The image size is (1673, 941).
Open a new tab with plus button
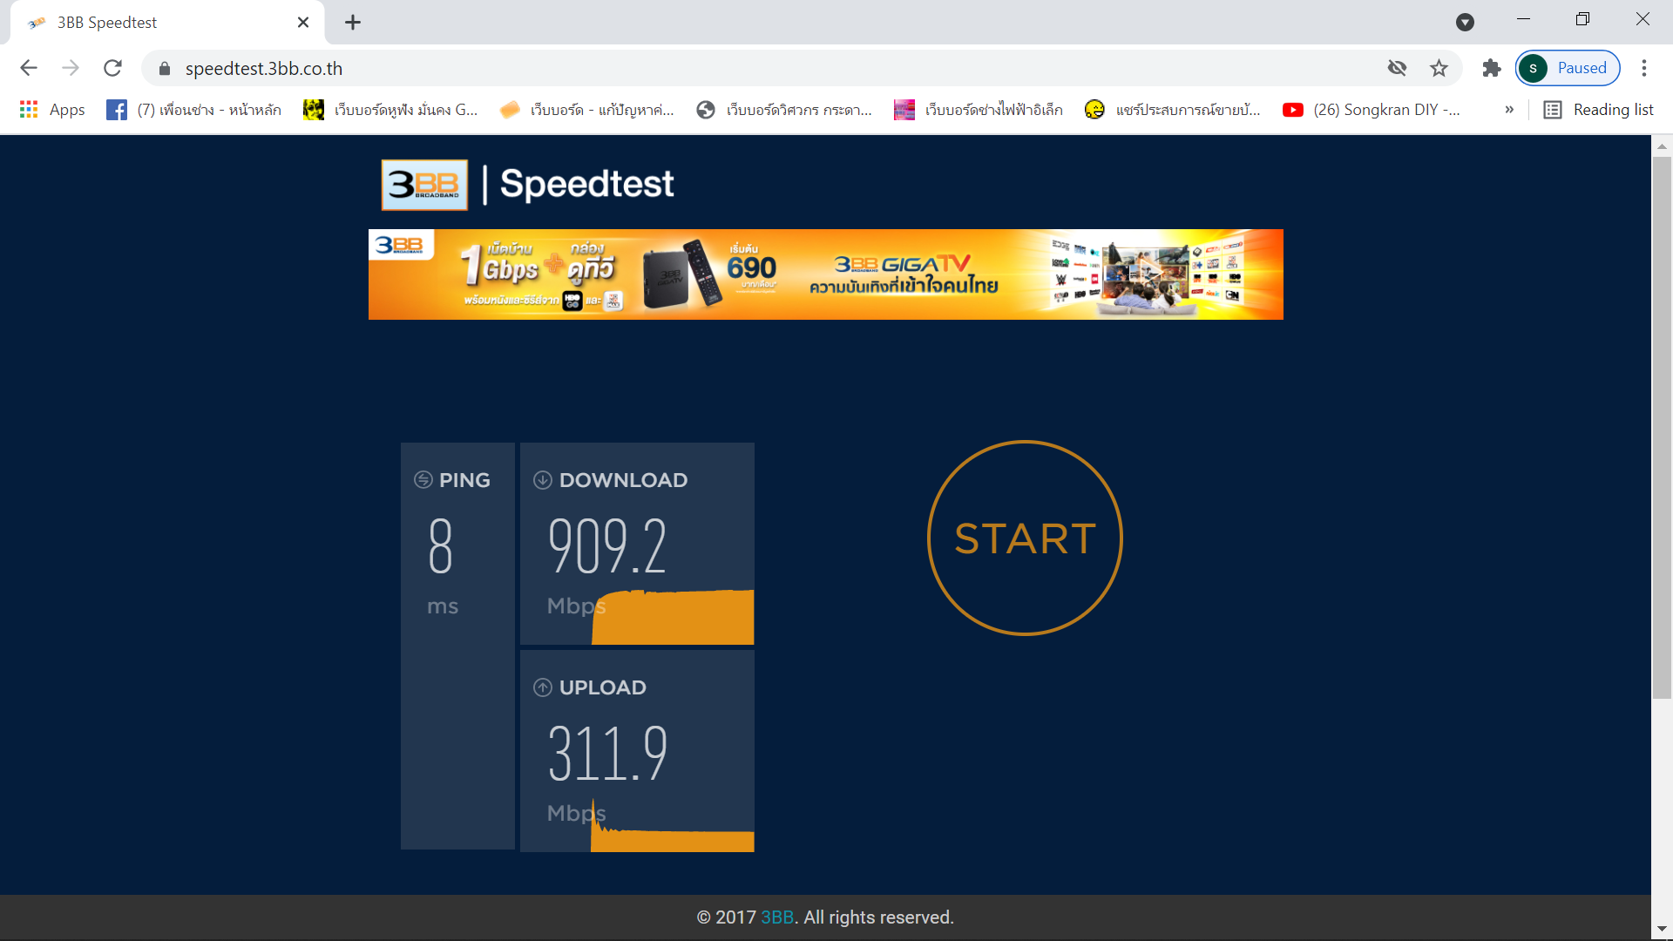click(353, 23)
